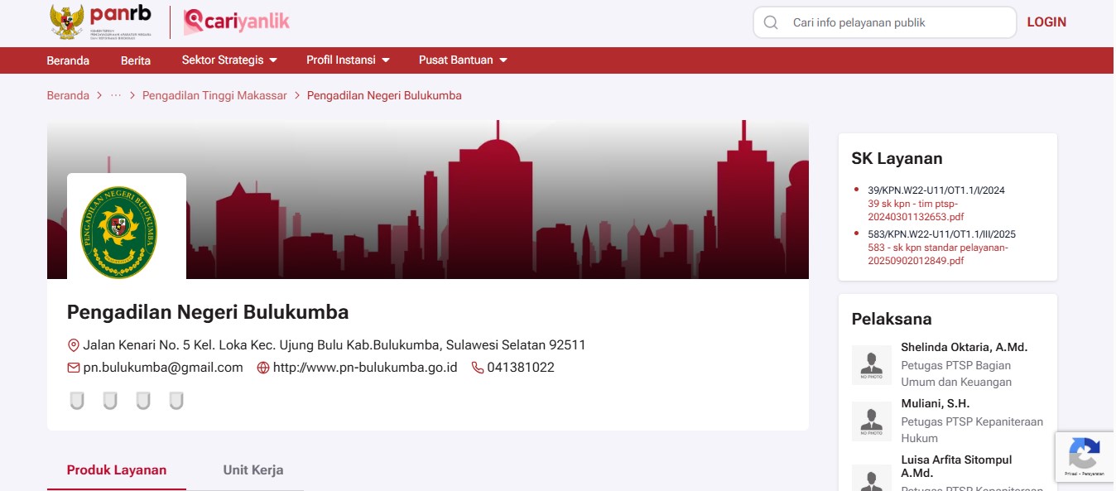Viewport: 1116px width, 491px height.
Task: Select the Produk Layanan tab
Action: point(117,470)
